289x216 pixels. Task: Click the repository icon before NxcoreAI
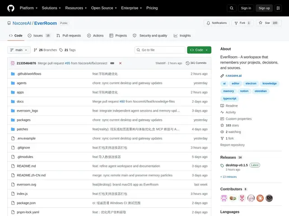pyautogui.click(x=9, y=23)
